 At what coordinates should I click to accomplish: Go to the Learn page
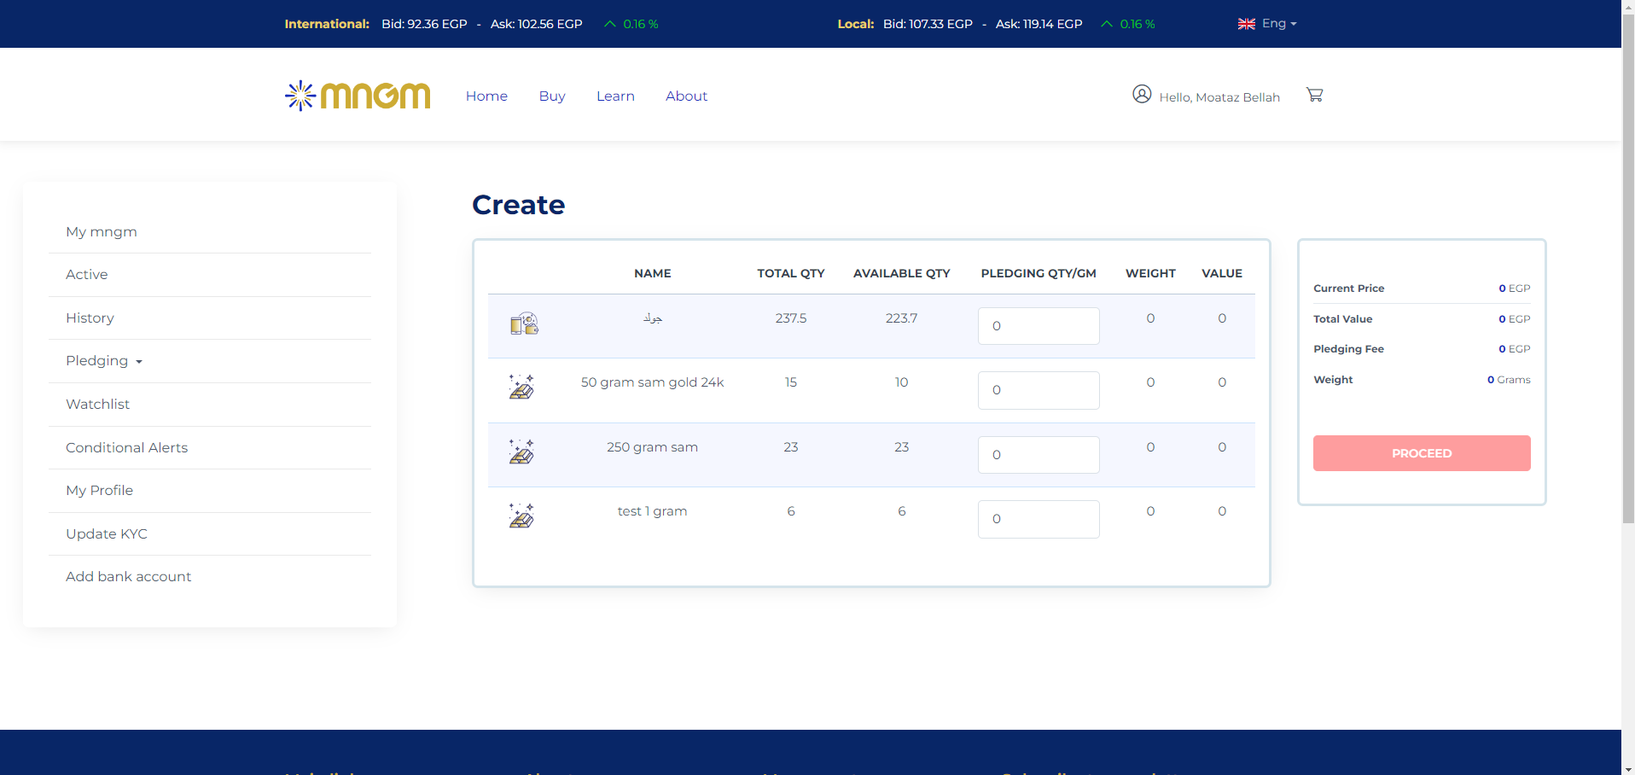coord(615,96)
